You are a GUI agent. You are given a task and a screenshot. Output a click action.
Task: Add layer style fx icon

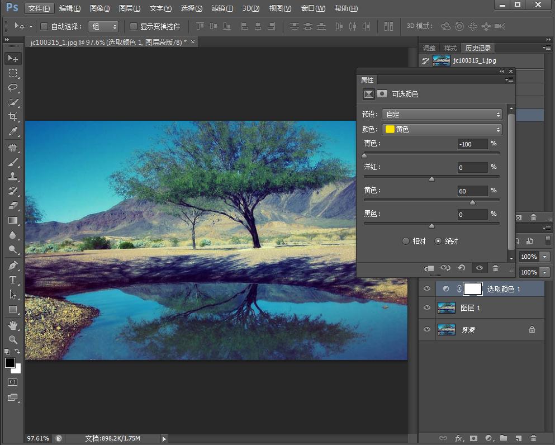(459, 438)
